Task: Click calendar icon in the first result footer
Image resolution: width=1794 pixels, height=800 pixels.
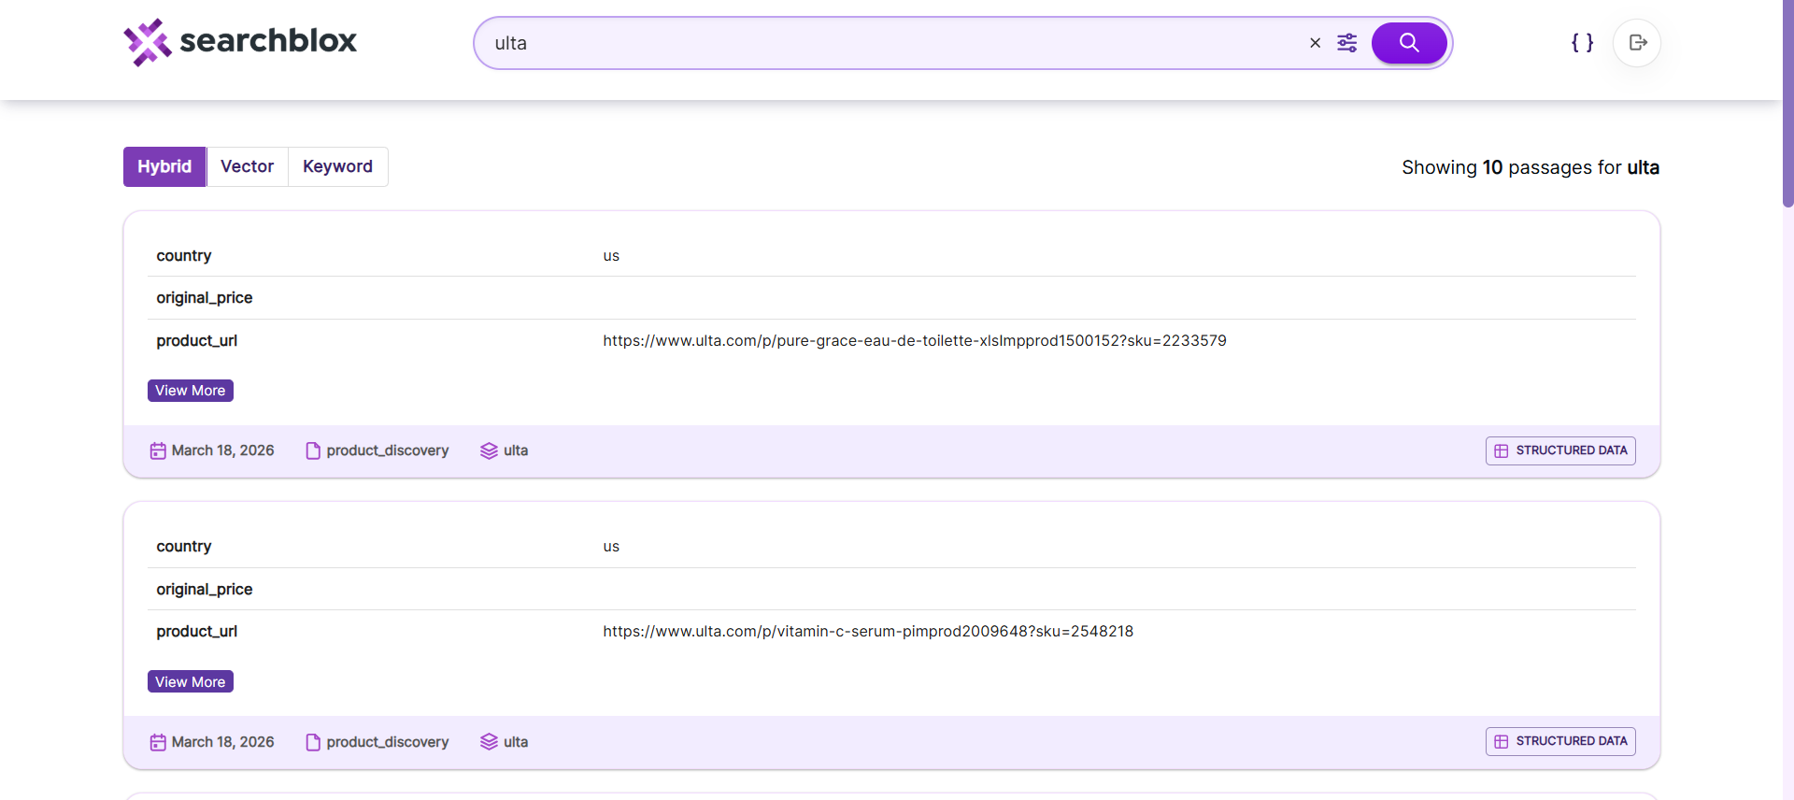Action: pyautogui.click(x=158, y=450)
